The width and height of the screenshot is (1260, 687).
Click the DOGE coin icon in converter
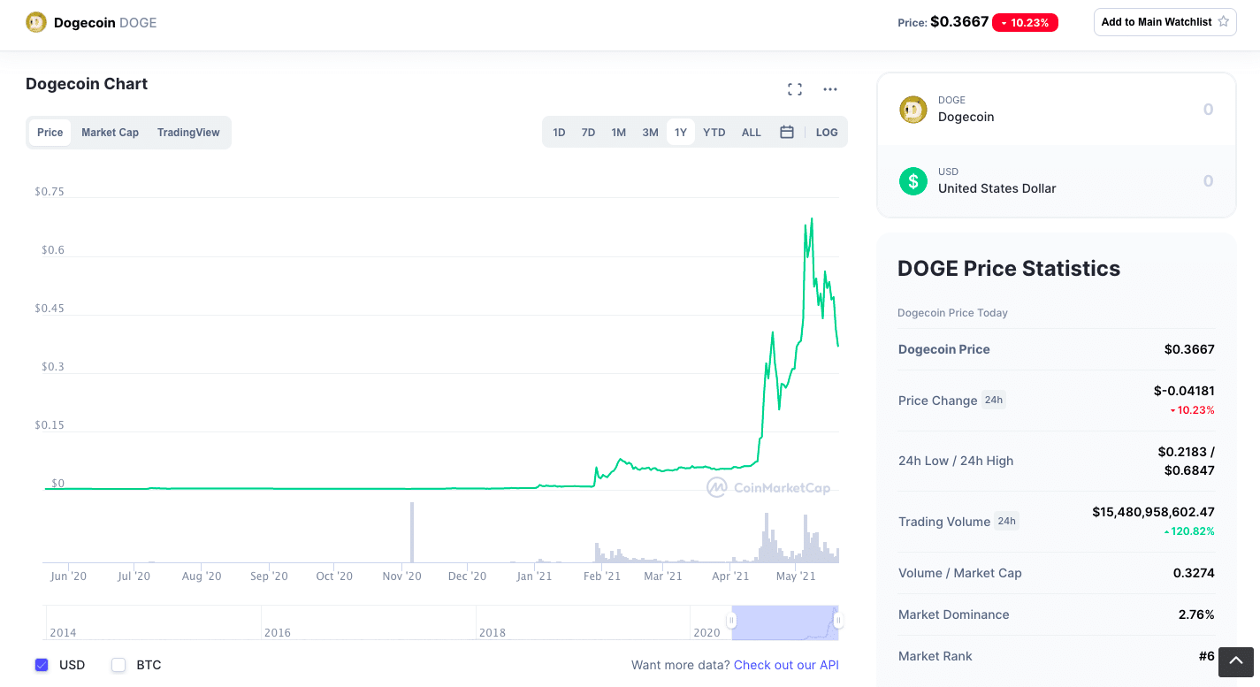pyautogui.click(x=913, y=110)
